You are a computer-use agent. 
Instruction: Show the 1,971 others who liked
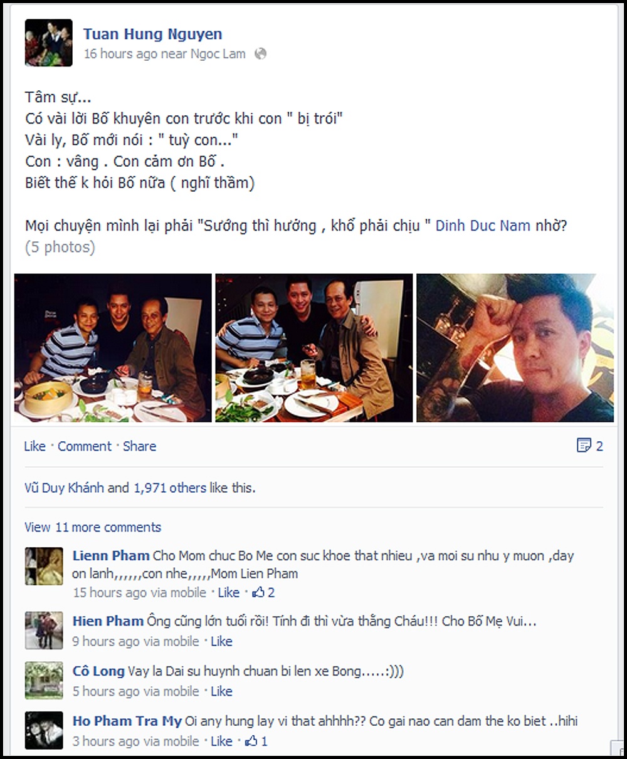pyautogui.click(x=169, y=488)
